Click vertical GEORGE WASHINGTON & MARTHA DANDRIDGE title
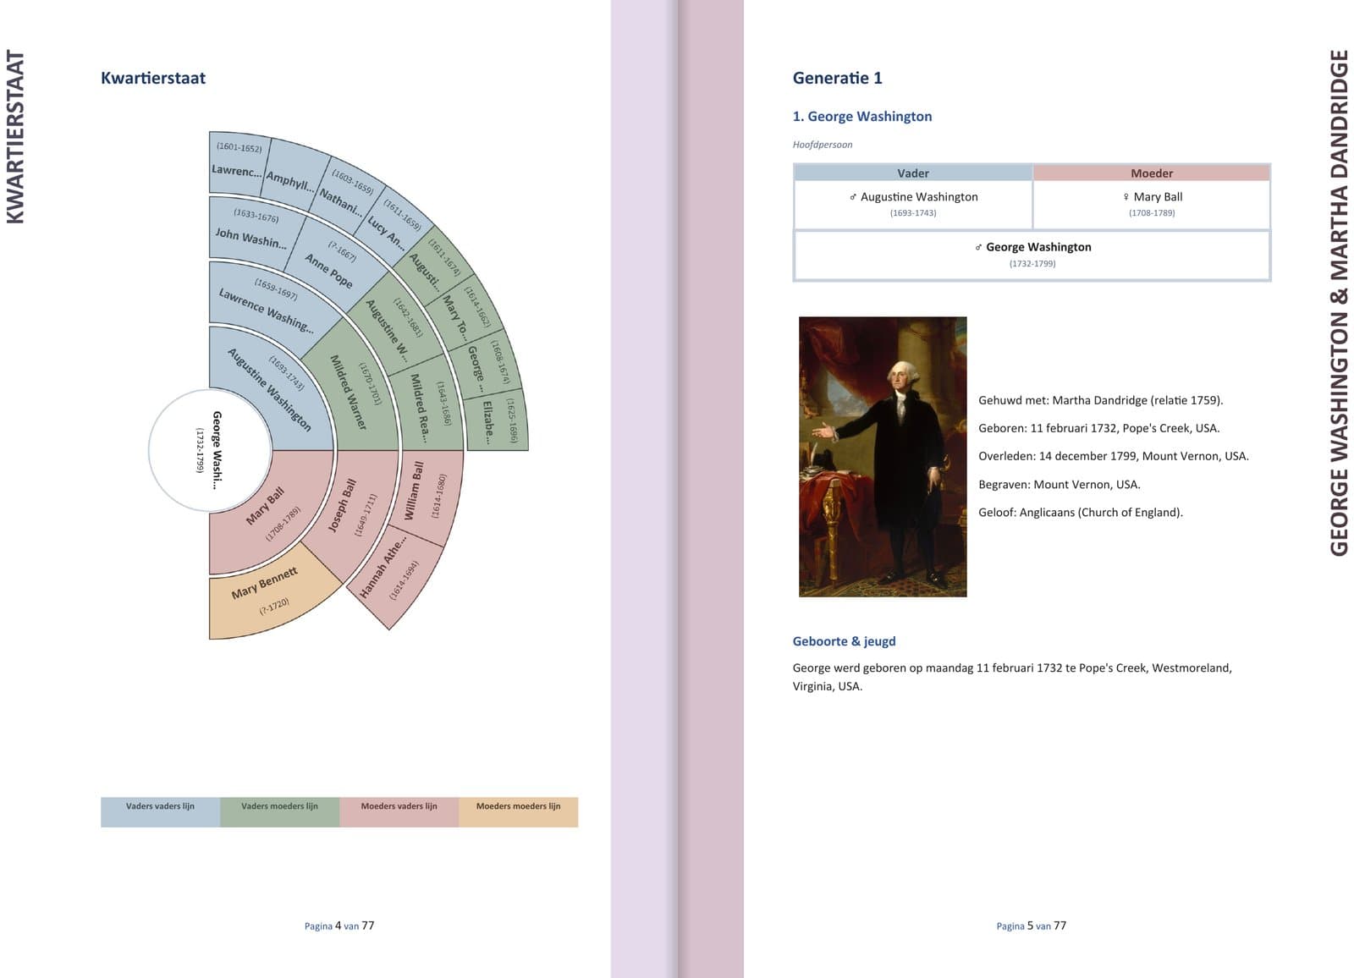The image size is (1354, 978). [x=1339, y=303]
